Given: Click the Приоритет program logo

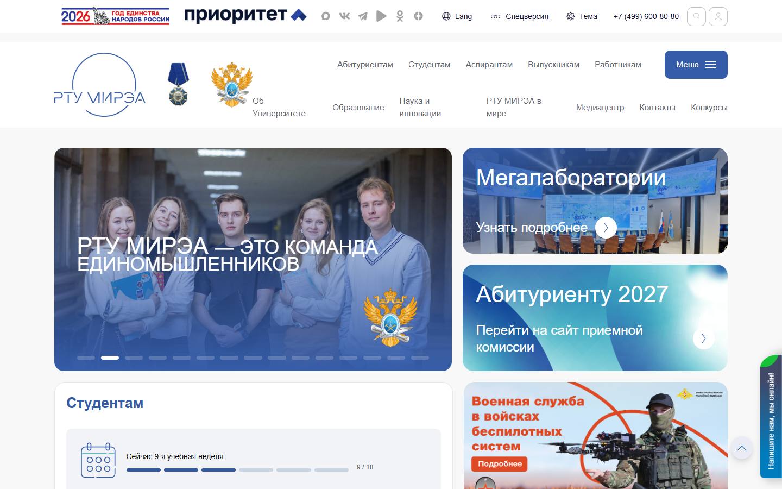Looking at the screenshot, I should (245, 15).
